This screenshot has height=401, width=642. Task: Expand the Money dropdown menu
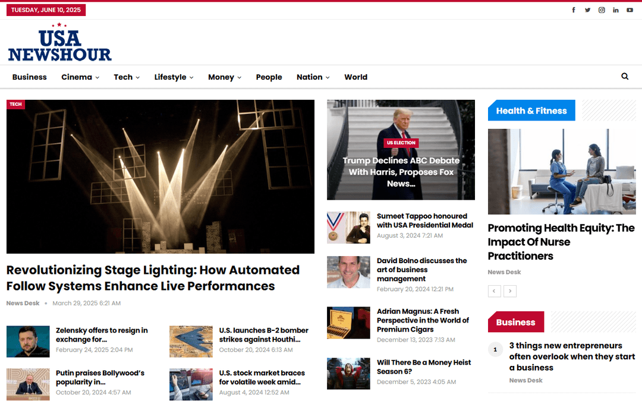(224, 77)
